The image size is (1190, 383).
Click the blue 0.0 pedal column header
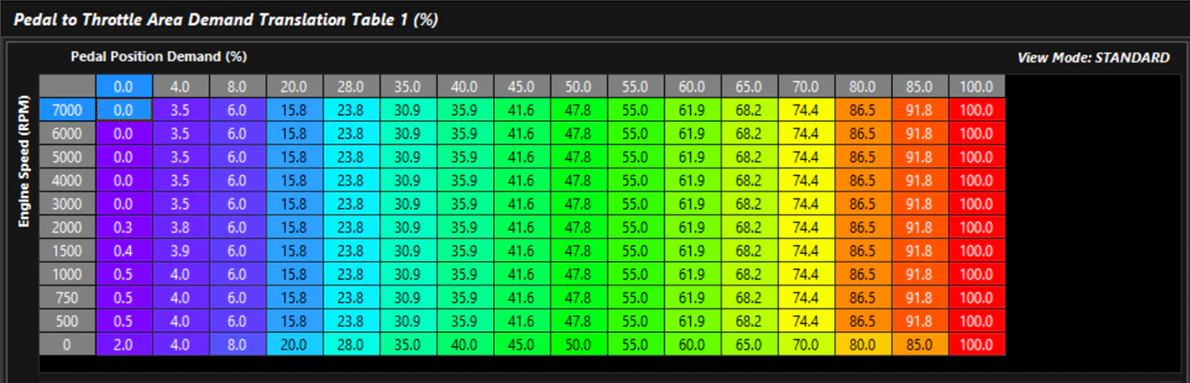click(124, 87)
